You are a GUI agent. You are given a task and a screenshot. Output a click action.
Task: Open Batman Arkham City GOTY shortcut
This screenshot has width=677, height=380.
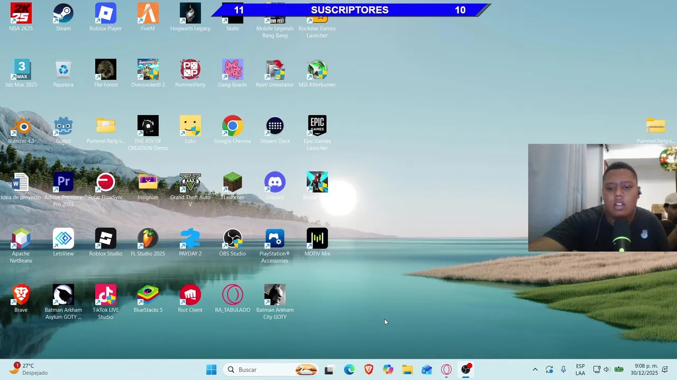[x=275, y=296]
